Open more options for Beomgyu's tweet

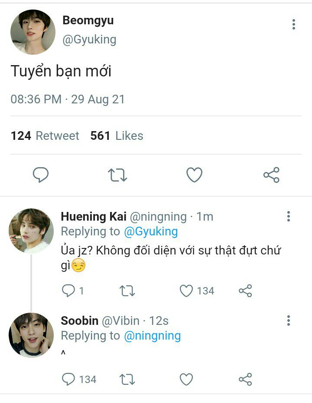point(294,24)
